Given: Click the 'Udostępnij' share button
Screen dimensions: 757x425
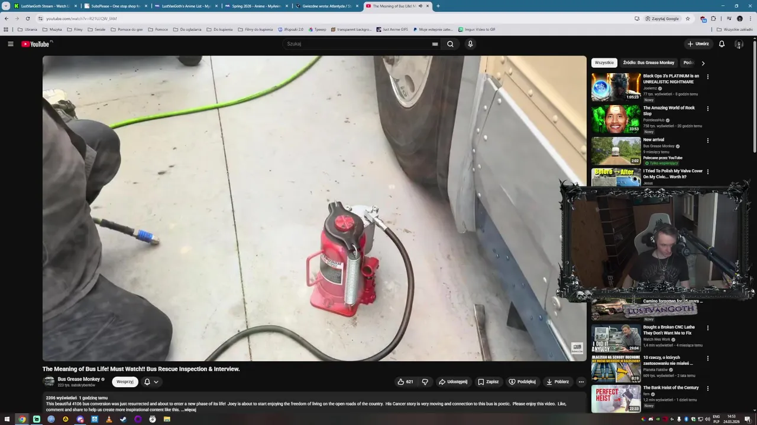Looking at the screenshot, I should tap(453, 382).
